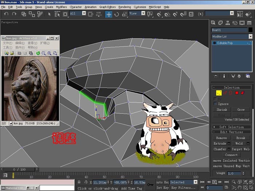This screenshot has width=255, height=191.
Task: Click the Align tool icon
Action: [248, 14]
